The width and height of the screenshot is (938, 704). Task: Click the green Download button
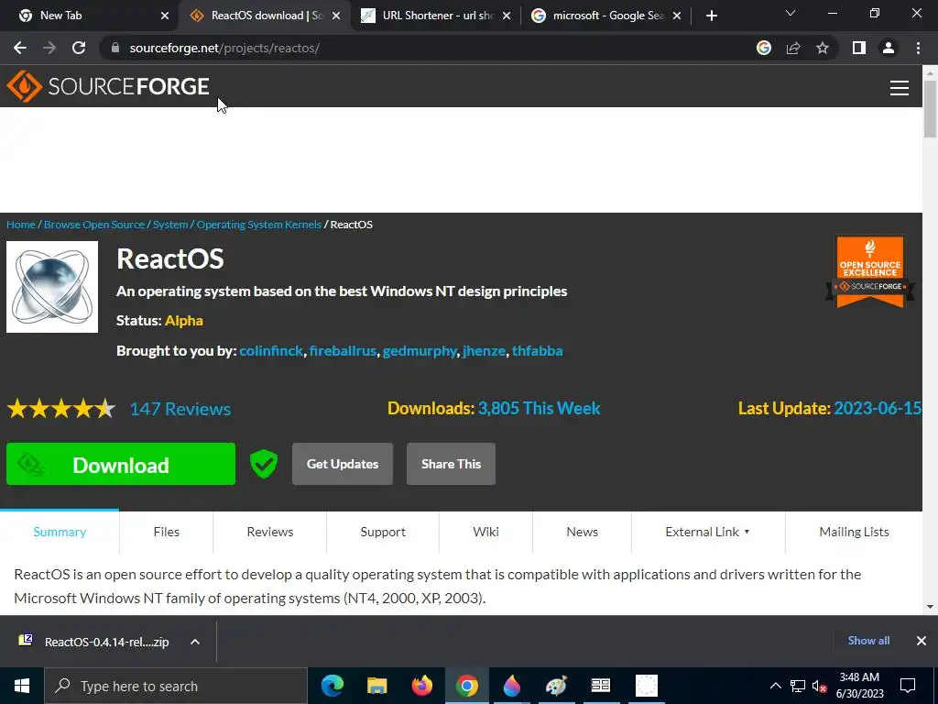tap(121, 464)
